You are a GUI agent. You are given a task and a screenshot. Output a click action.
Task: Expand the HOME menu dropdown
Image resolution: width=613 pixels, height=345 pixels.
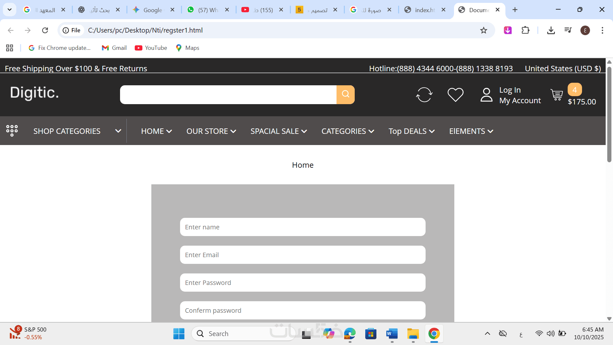156,131
